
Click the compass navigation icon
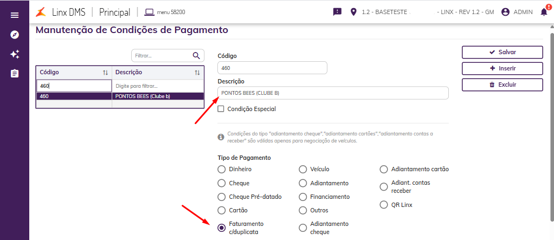[x=15, y=35]
